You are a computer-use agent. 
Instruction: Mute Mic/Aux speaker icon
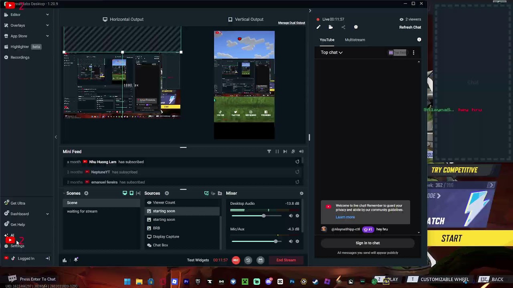[x=291, y=241]
